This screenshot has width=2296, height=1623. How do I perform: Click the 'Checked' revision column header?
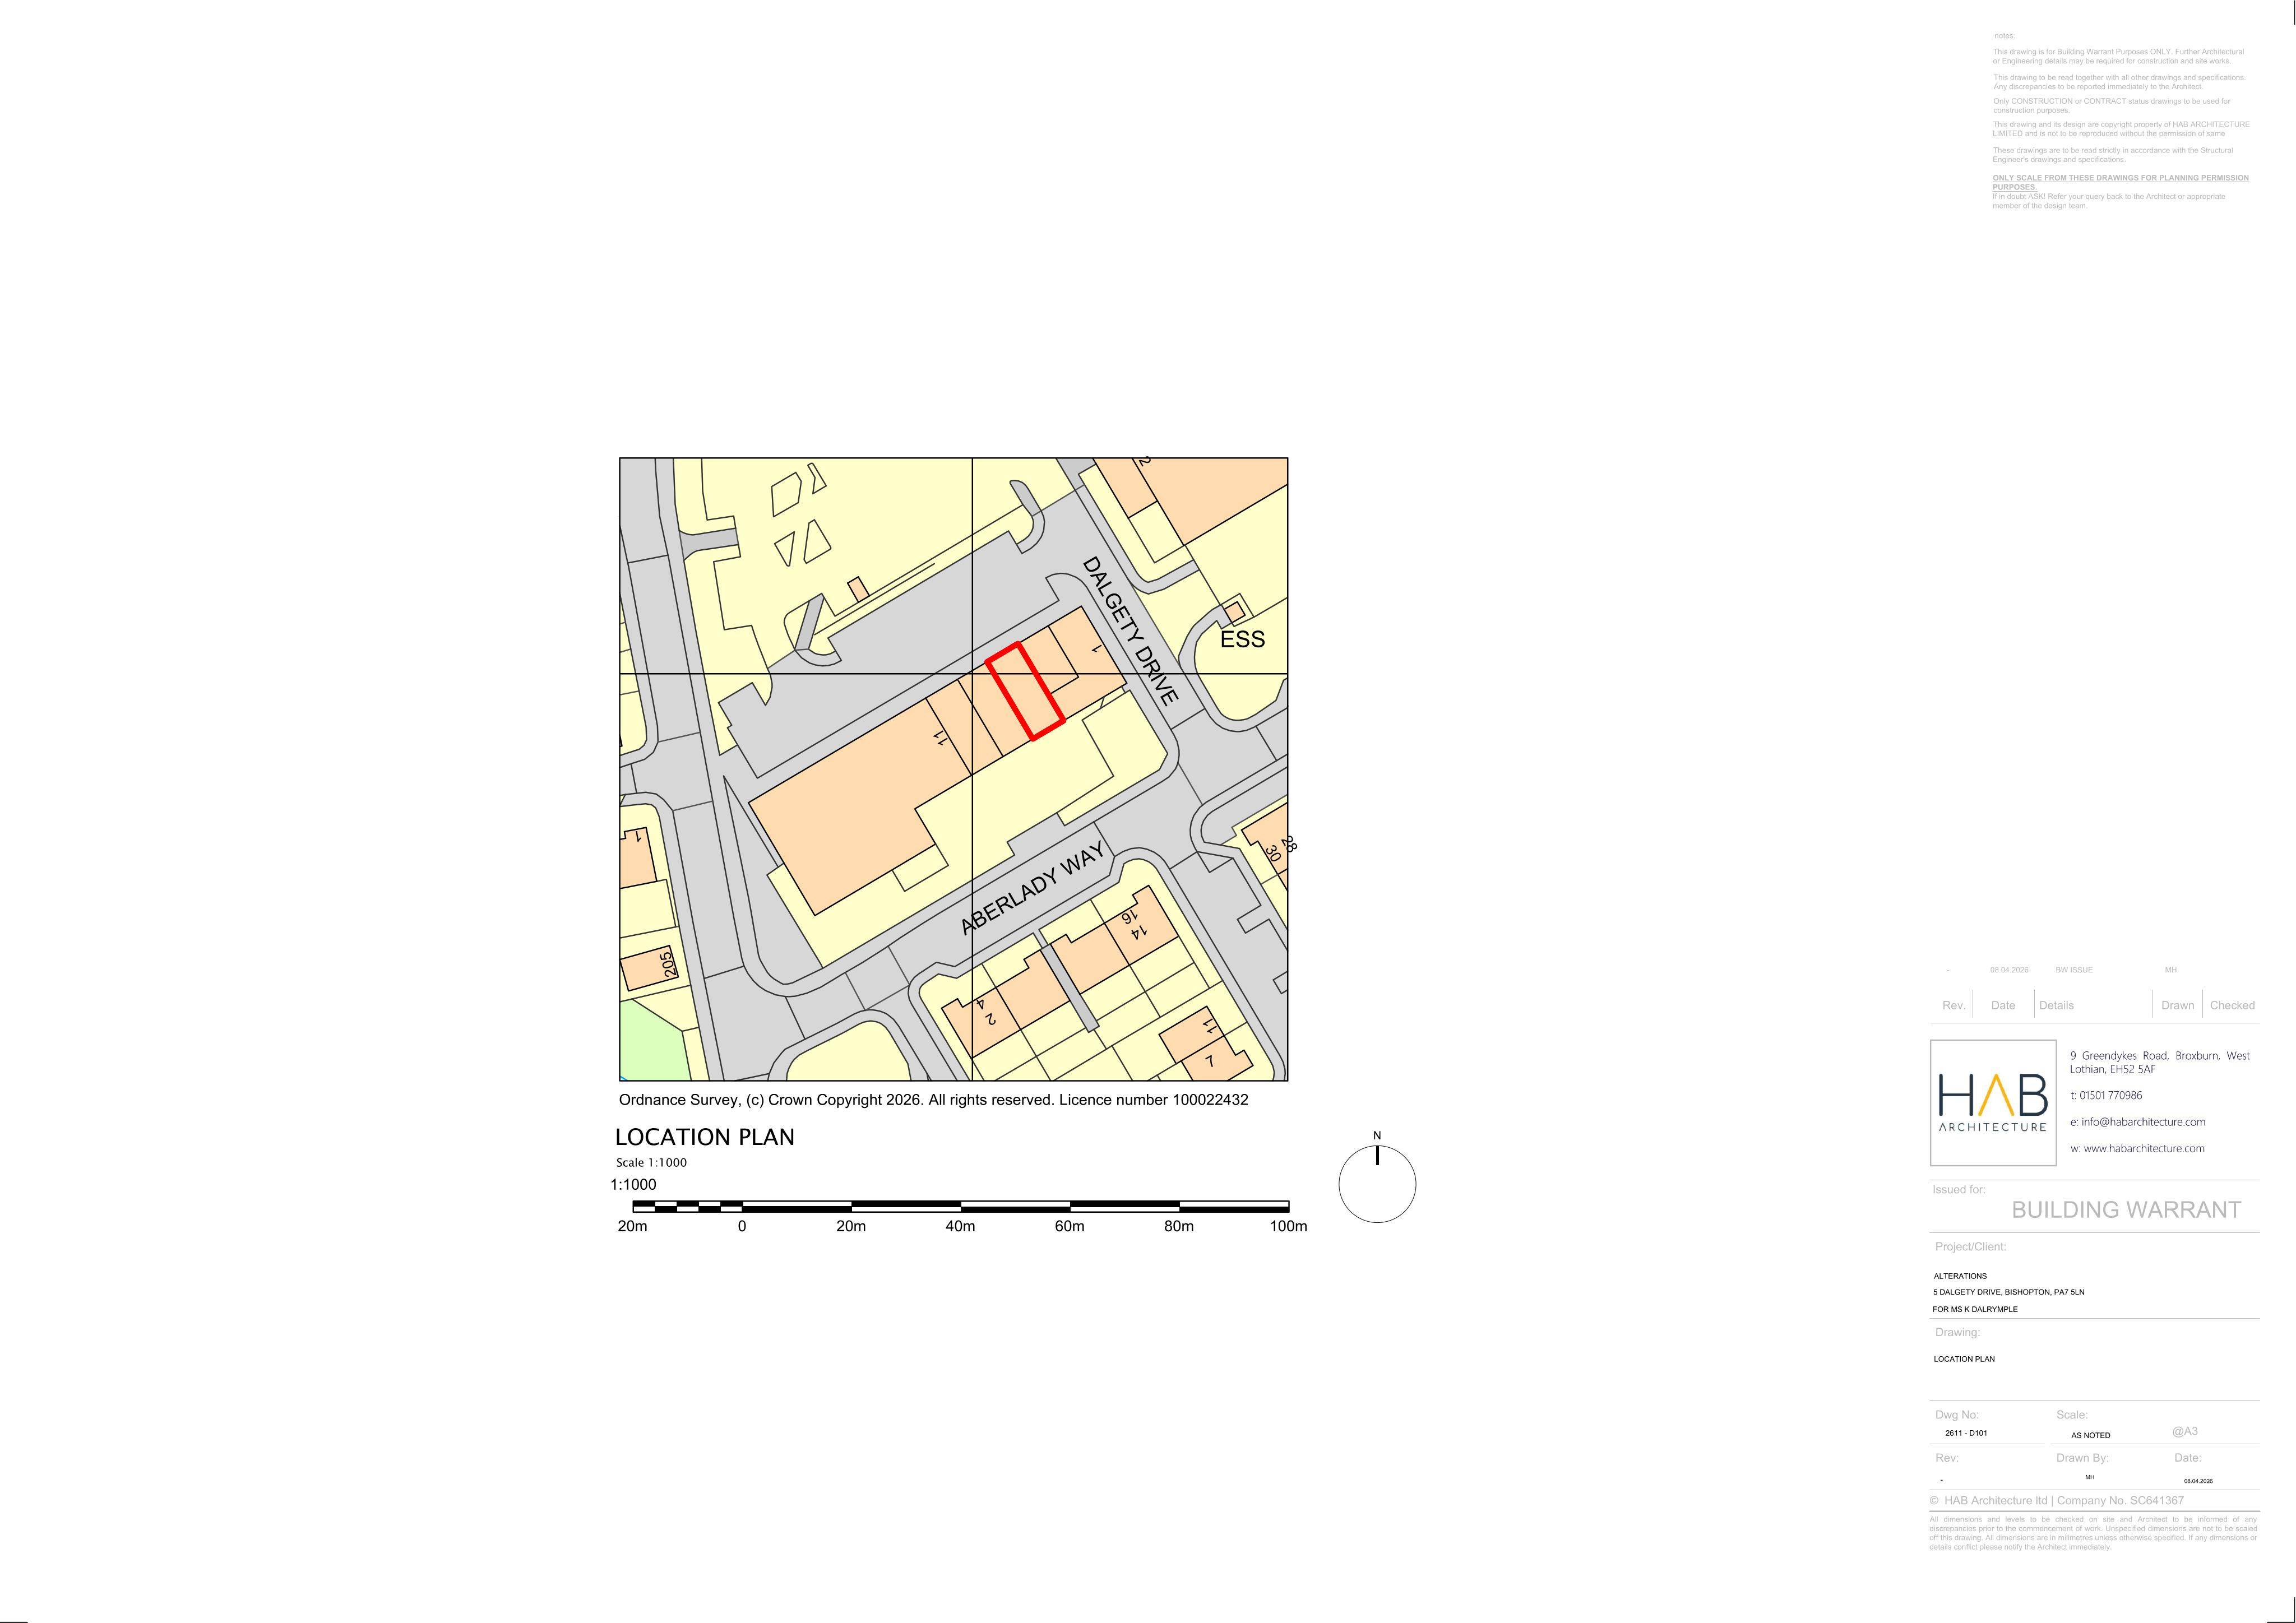pos(2232,1005)
